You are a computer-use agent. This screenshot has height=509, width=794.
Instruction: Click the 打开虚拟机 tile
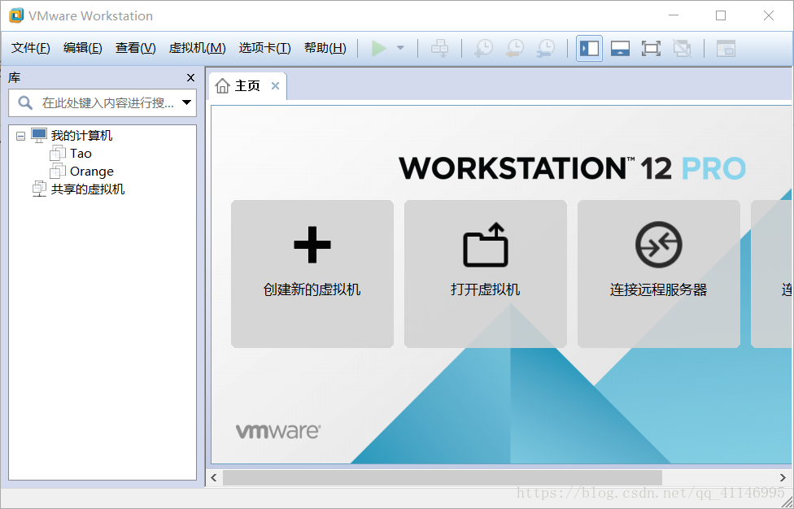[485, 274]
